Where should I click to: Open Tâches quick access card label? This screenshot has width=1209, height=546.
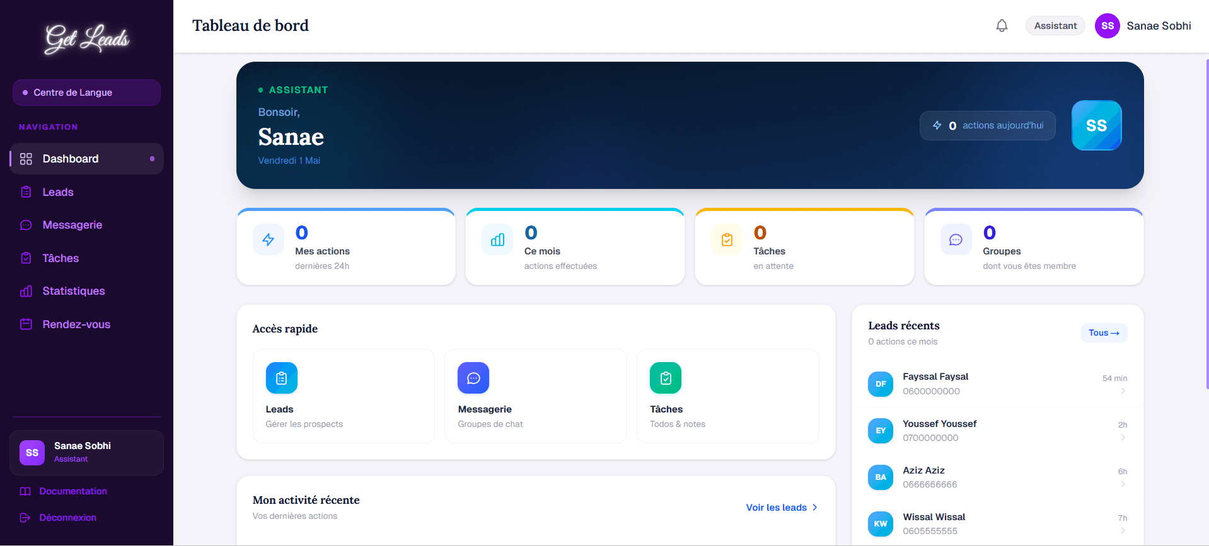(666, 409)
